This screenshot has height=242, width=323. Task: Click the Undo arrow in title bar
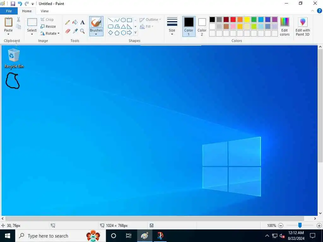pos(20,4)
